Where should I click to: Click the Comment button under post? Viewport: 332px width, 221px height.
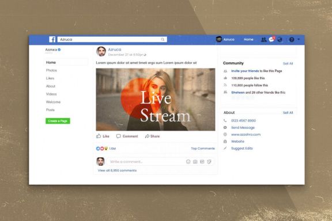[127, 136]
